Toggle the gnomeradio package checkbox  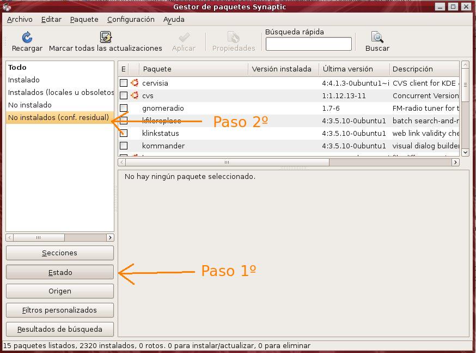tap(124, 108)
